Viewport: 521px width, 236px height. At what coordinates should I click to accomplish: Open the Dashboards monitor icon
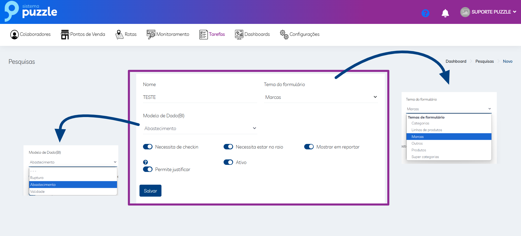tap(239, 34)
